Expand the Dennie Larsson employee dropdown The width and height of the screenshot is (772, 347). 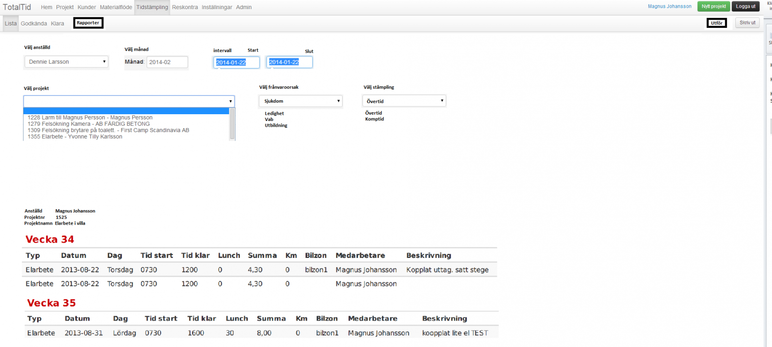coord(67,62)
